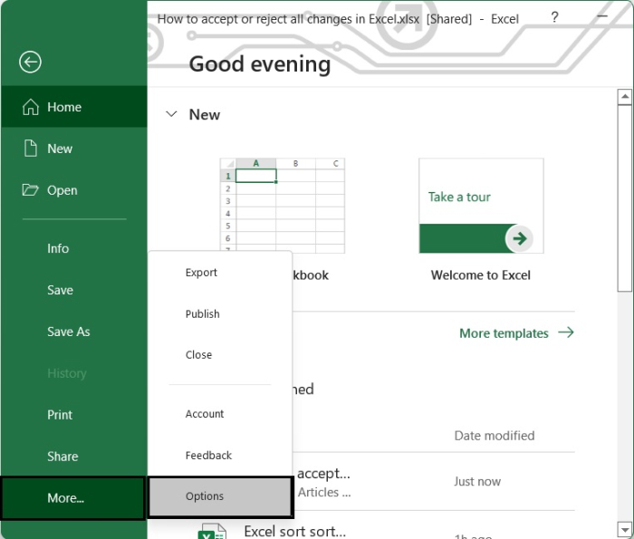
Task: Click the New section heading text
Action: pos(205,114)
